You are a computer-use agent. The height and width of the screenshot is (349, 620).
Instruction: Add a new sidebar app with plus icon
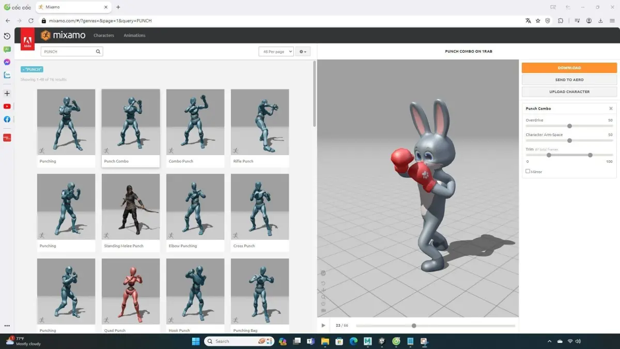[x=7, y=94]
